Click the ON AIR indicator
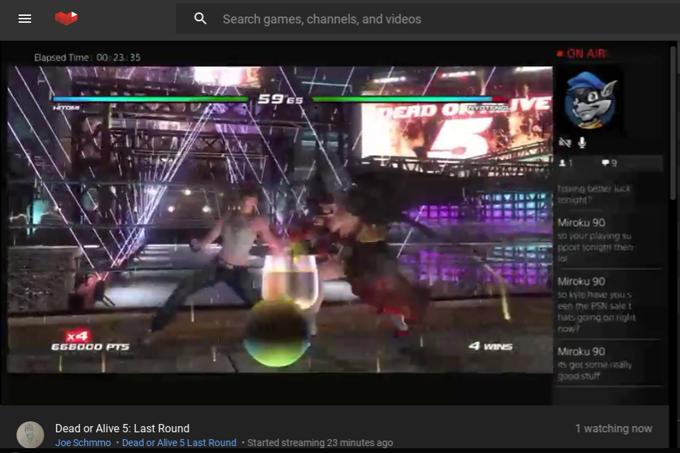 coord(581,53)
